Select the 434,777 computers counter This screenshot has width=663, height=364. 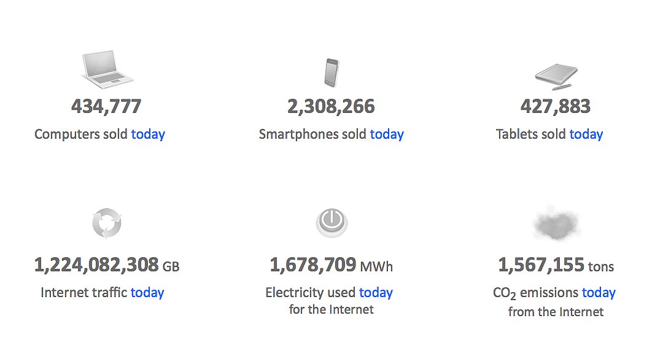(106, 107)
